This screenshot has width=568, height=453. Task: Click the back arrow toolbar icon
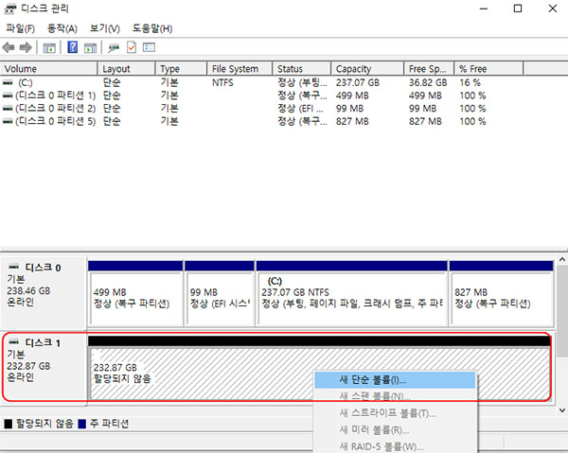[x=9, y=47]
